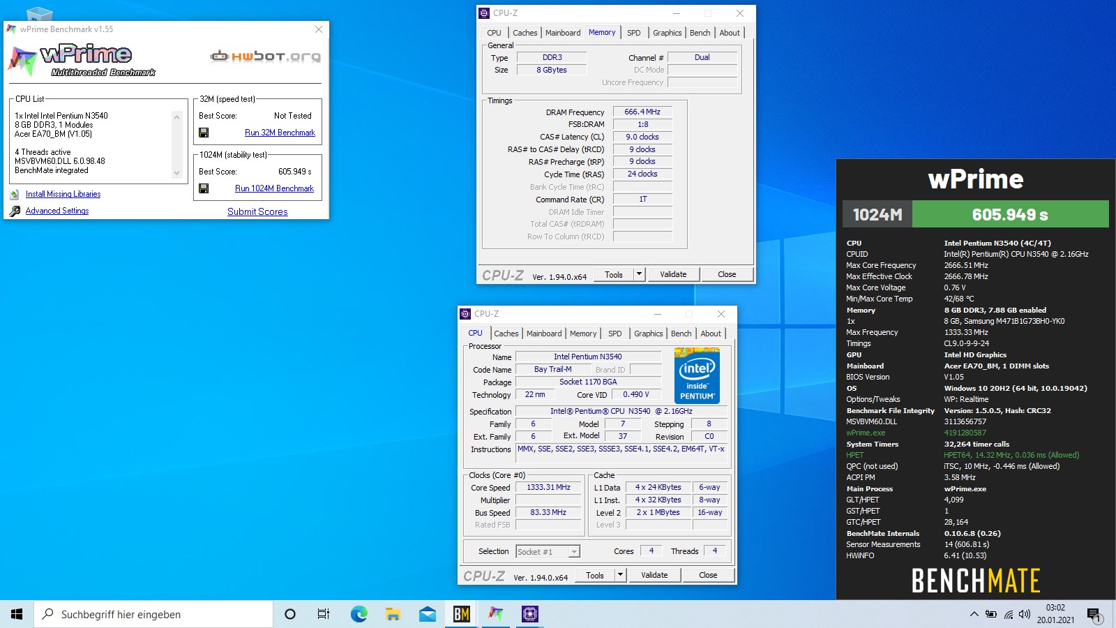
Task: Show hidden system tray icons
Action: pyautogui.click(x=974, y=614)
